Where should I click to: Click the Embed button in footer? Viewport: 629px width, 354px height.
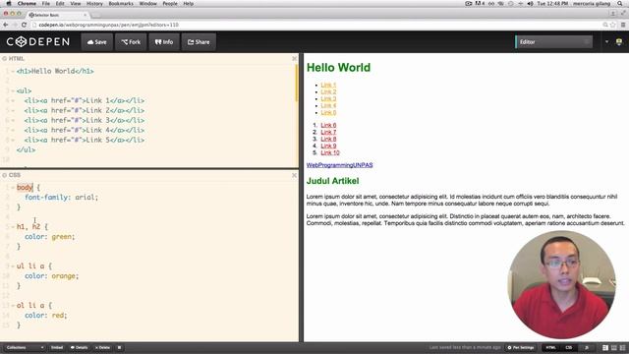tap(57, 347)
